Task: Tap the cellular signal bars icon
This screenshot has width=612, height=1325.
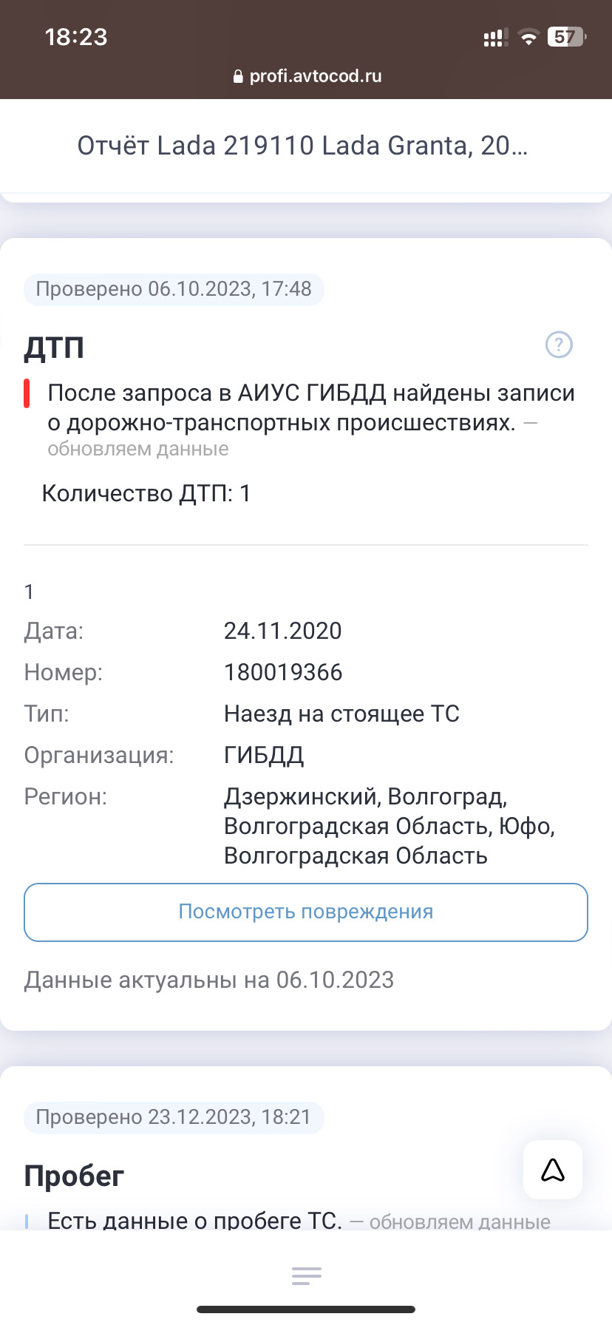Action: (x=494, y=38)
